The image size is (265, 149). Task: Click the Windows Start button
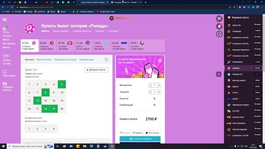3,146
